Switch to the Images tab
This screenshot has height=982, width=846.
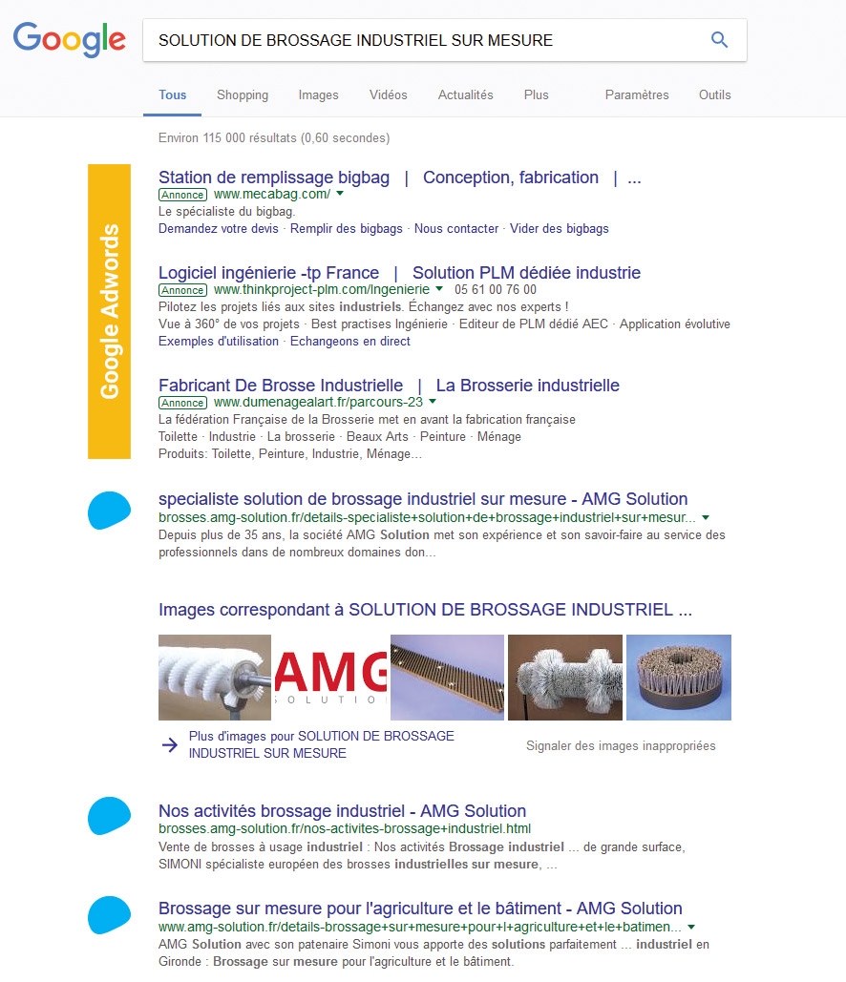point(318,95)
